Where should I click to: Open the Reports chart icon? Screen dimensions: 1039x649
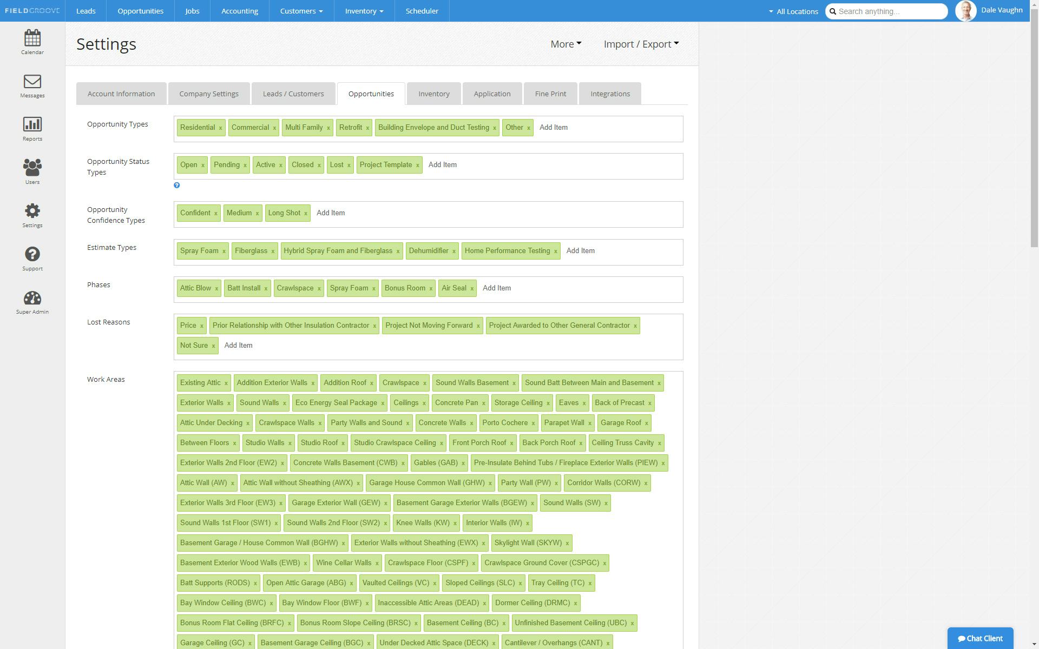click(x=32, y=125)
